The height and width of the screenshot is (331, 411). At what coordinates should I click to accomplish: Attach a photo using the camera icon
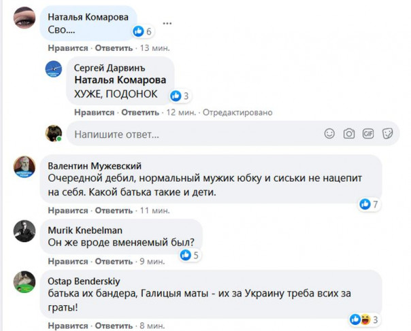tap(348, 133)
